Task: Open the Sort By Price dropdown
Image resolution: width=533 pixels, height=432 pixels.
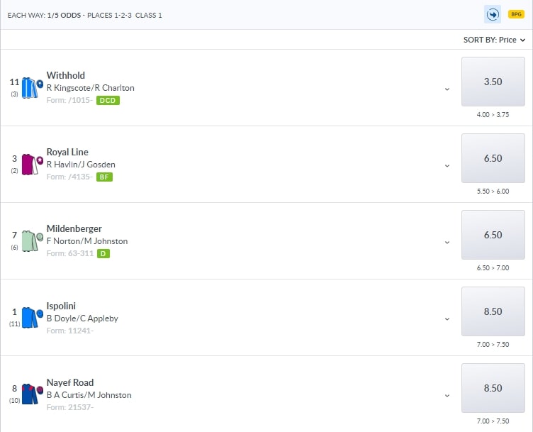Action: tap(493, 40)
